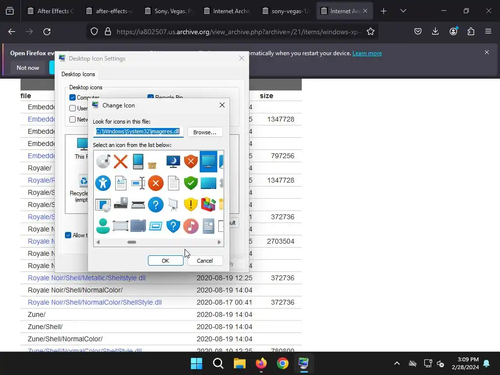Open Firefox downloads panel

pyautogui.click(x=435, y=31)
